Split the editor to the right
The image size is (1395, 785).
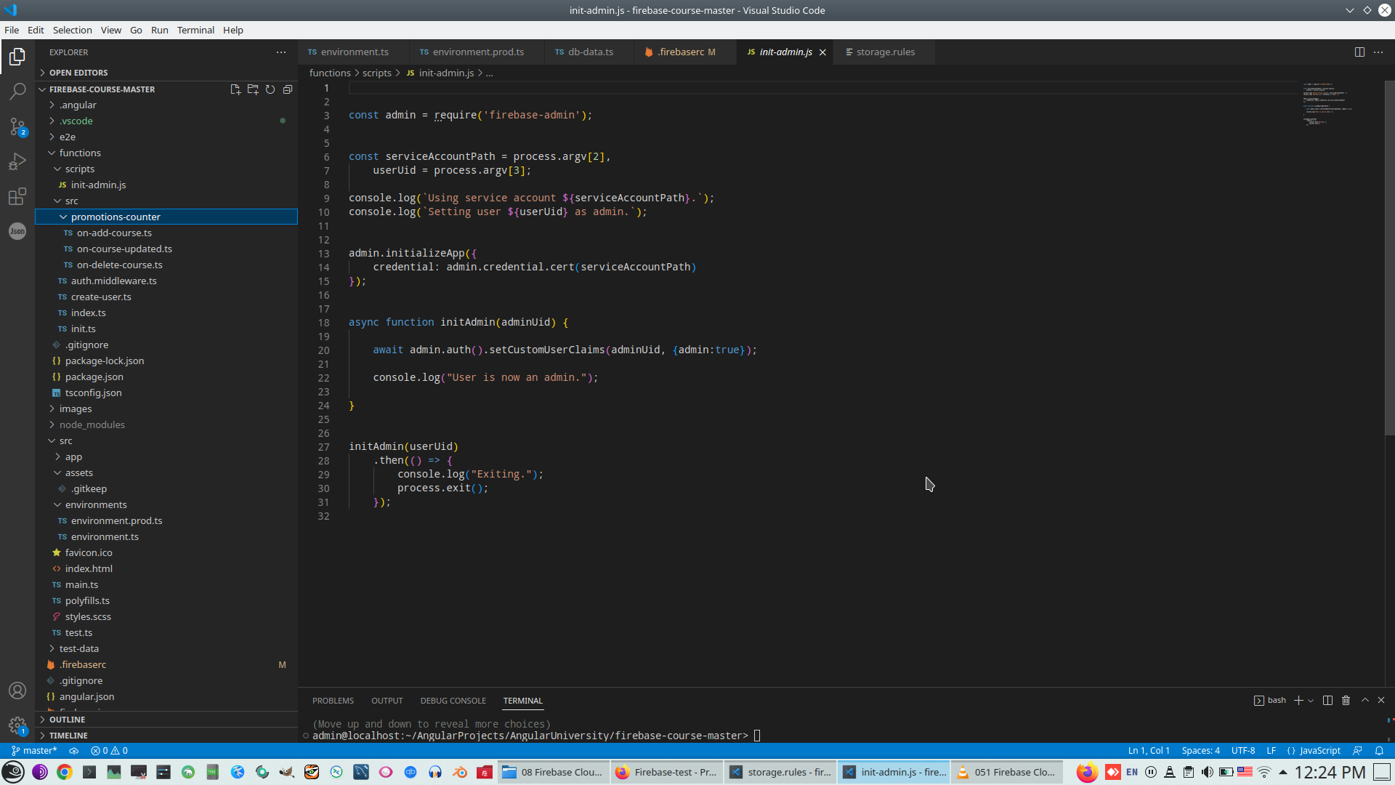coord(1359,52)
